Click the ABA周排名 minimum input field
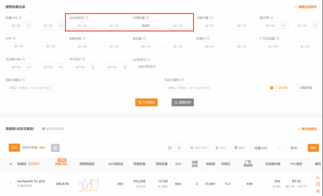The image size is (323, 196). (82, 26)
